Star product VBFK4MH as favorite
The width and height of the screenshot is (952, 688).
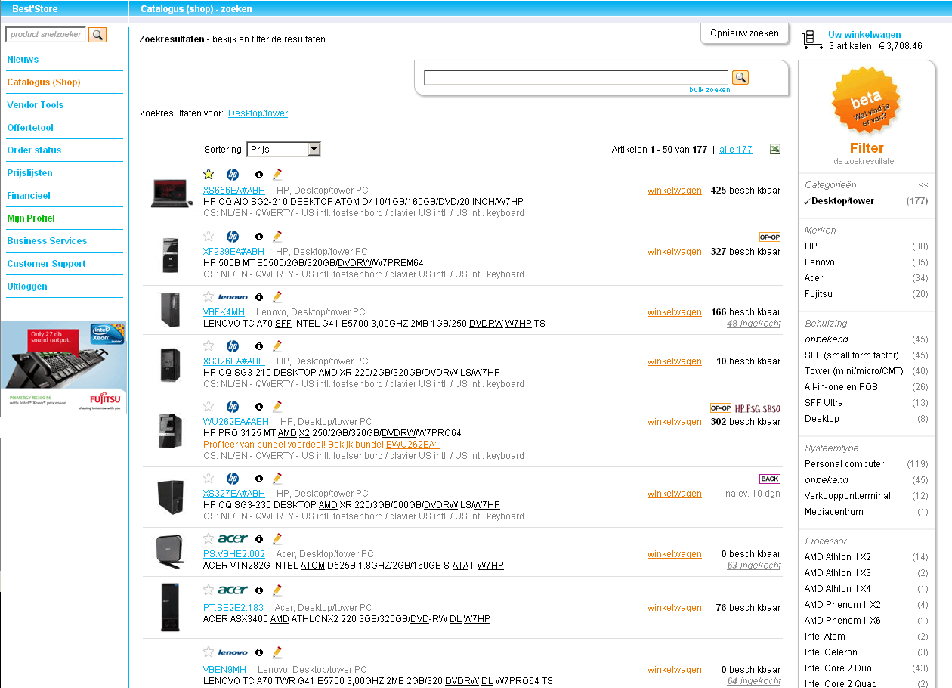209,296
